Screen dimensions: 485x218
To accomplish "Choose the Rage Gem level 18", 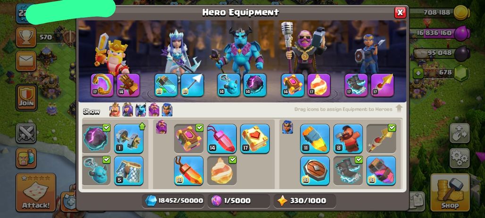I will [x=189, y=171].
